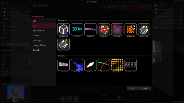Select the 3D Screen Layer element
The height and width of the screenshot is (103, 184).
click(x=64, y=29)
